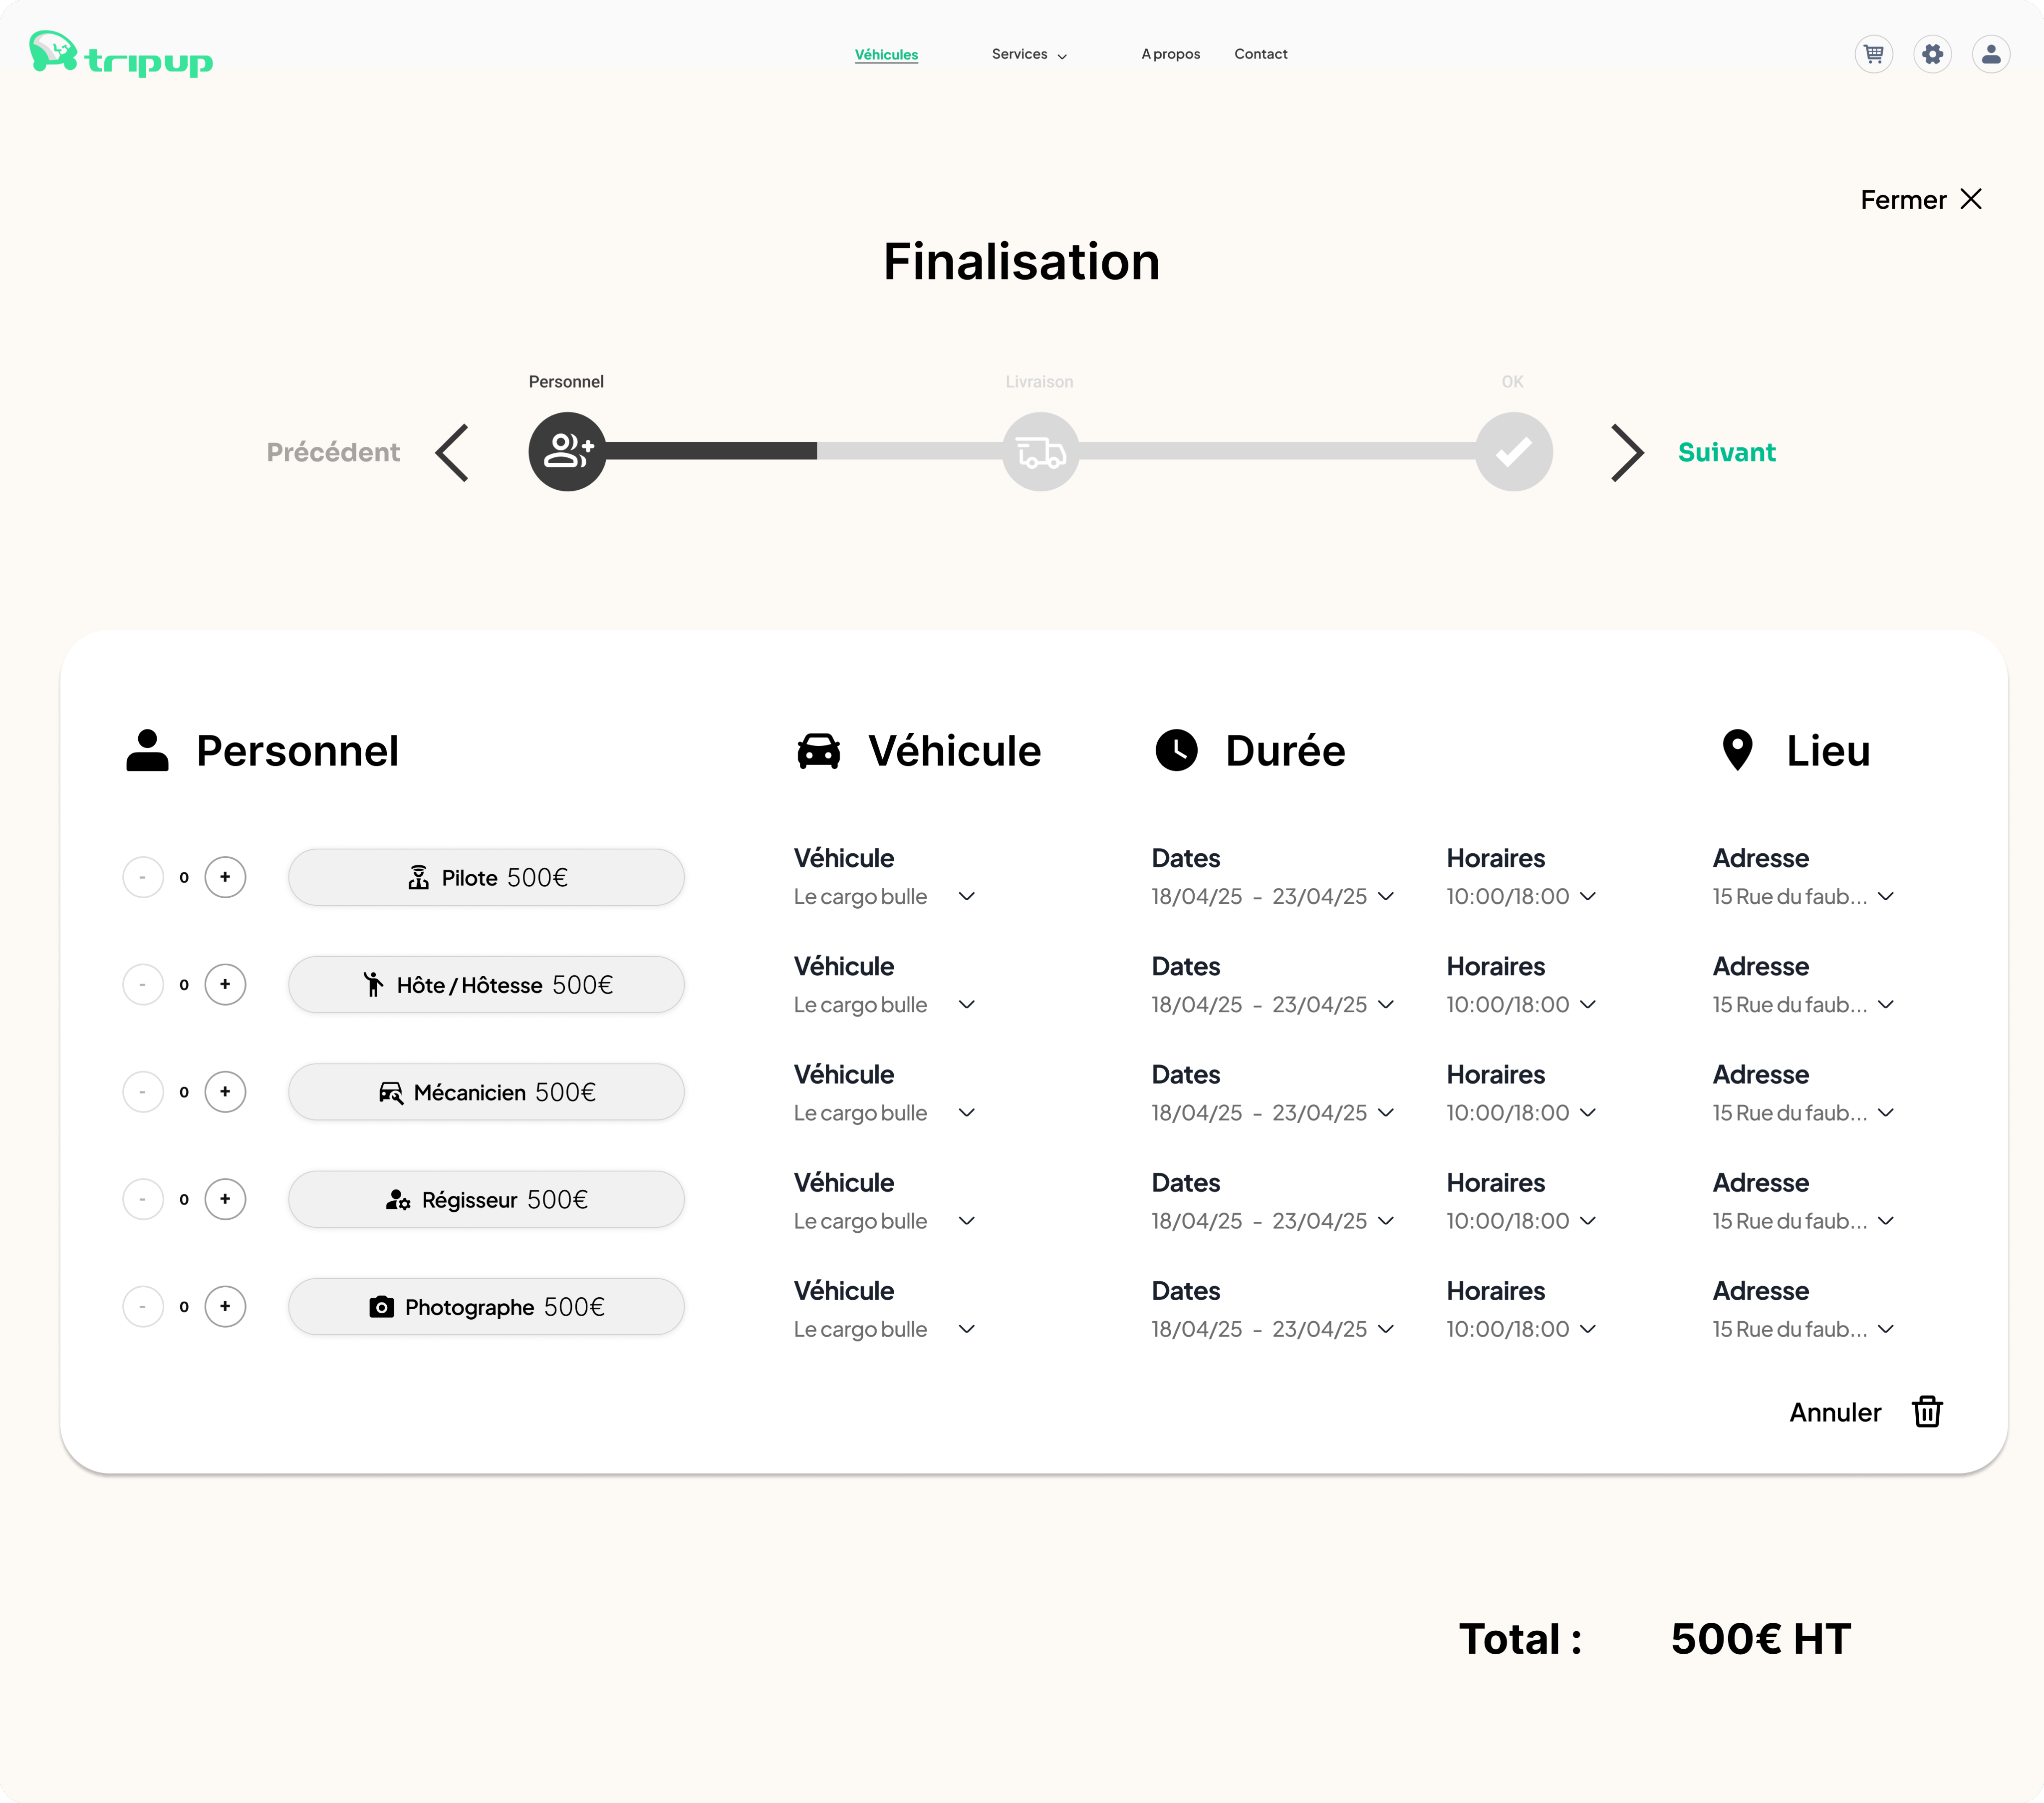Click the dark filled progress bar segment

click(711, 452)
